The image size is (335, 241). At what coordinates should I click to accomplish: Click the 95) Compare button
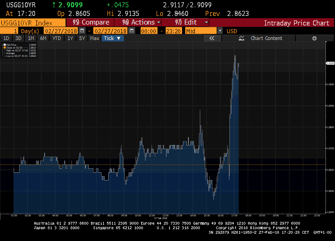pyautogui.click(x=90, y=22)
